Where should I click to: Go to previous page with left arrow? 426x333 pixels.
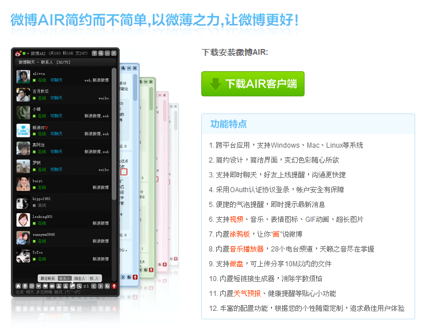[94, 286]
